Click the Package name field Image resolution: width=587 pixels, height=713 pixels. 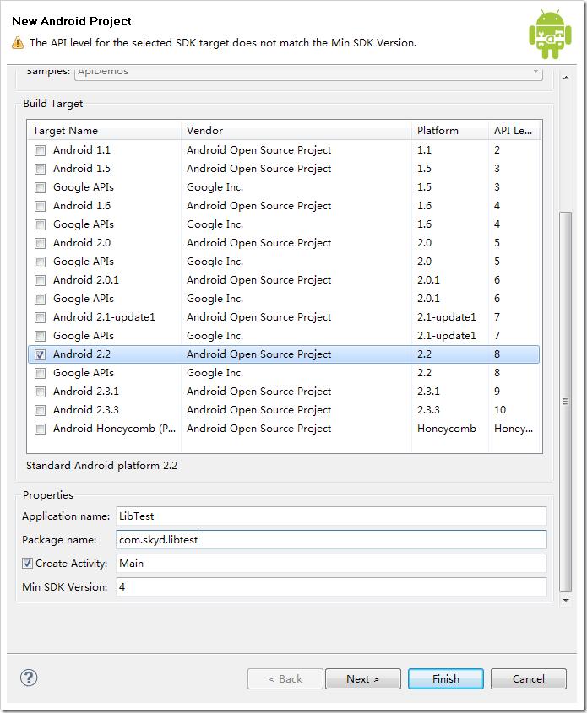coord(331,540)
